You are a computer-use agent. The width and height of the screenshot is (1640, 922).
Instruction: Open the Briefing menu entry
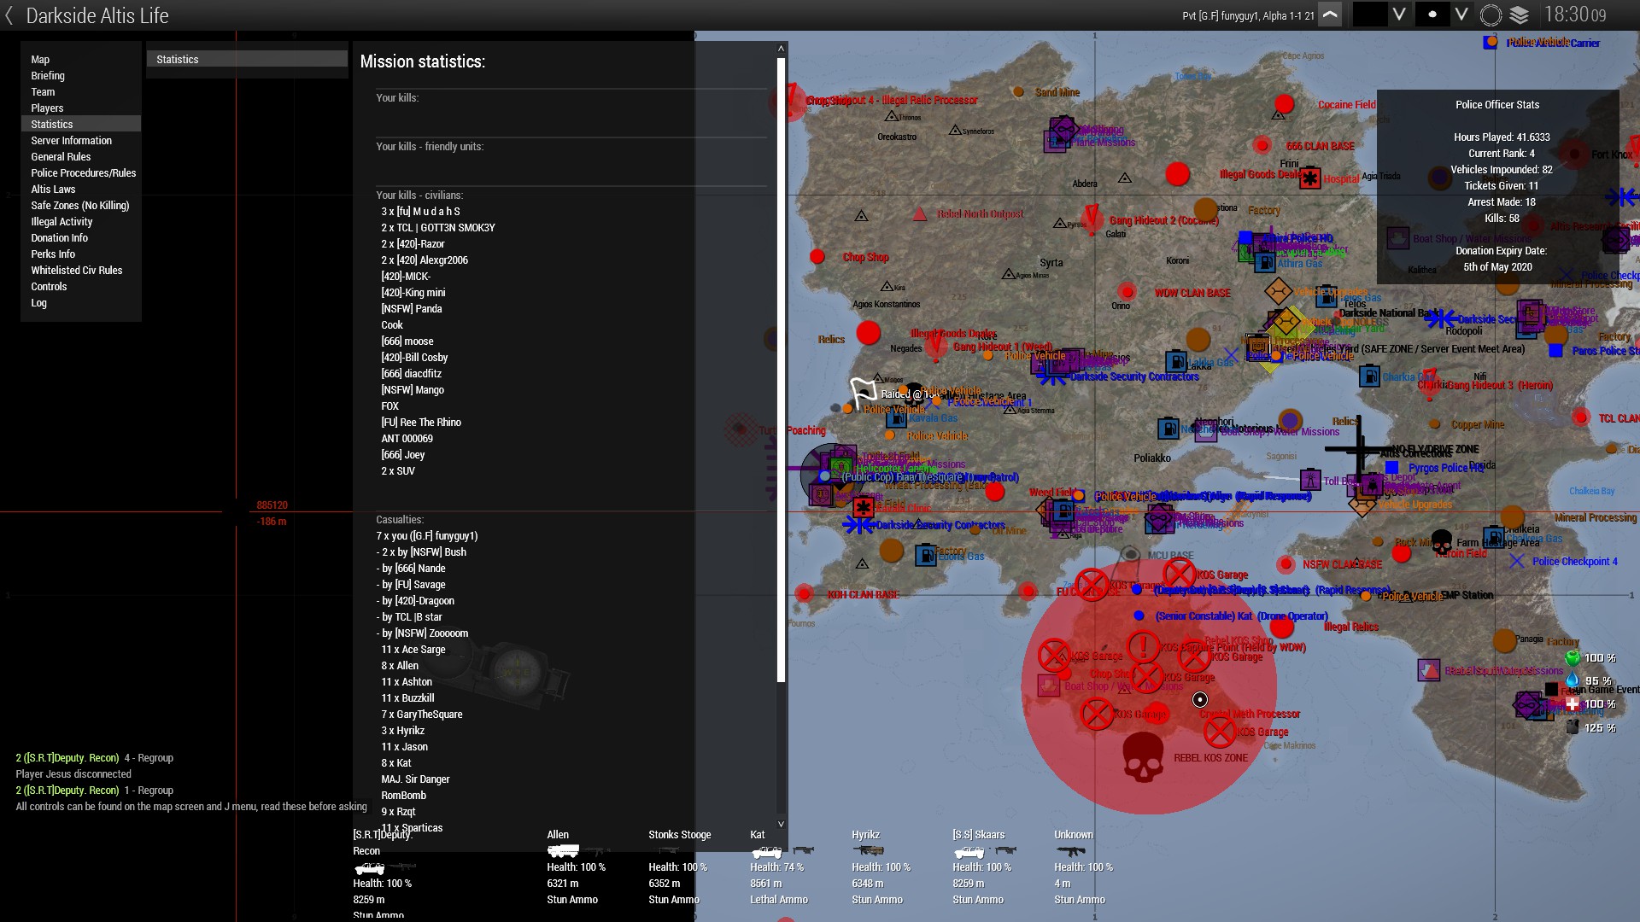(48, 76)
